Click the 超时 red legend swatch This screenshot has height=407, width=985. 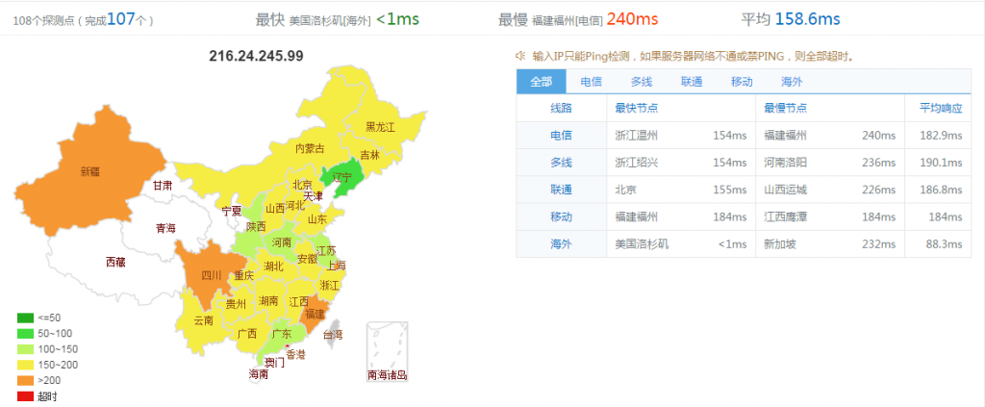pos(25,396)
